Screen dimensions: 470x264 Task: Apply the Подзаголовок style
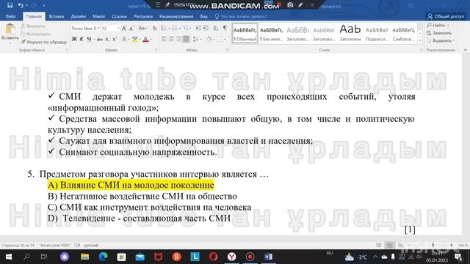click(377, 33)
